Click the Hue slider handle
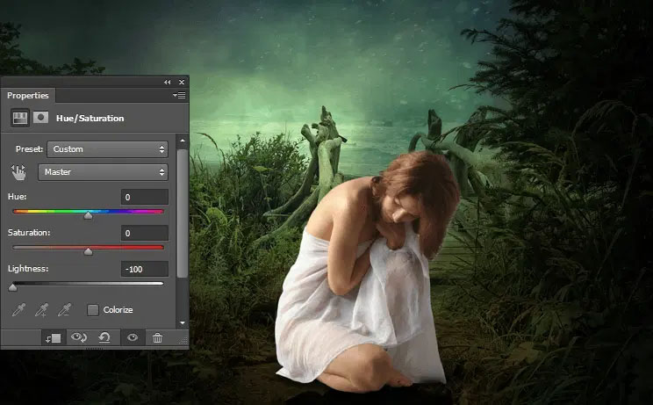Image resolution: width=653 pixels, height=405 pixels. click(x=88, y=215)
